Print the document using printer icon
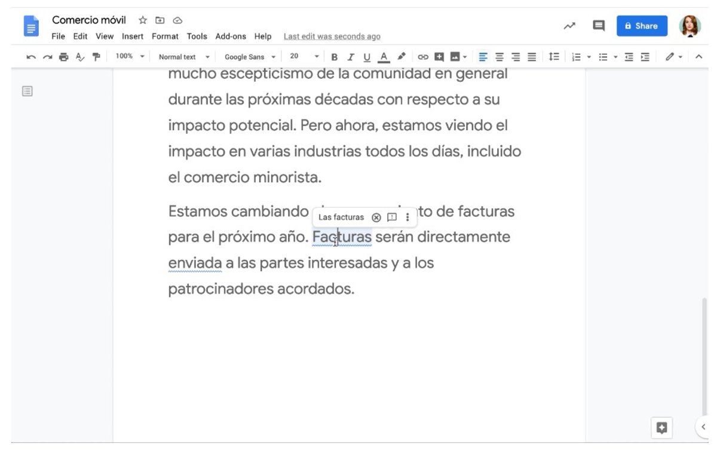 coord(63,57)
